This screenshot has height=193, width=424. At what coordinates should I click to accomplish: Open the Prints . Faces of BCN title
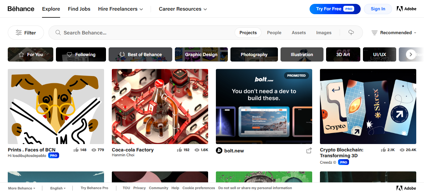pos(32,150)
